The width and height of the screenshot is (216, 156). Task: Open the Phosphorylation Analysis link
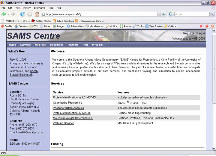pyautogui.click(x=68, y=108)
